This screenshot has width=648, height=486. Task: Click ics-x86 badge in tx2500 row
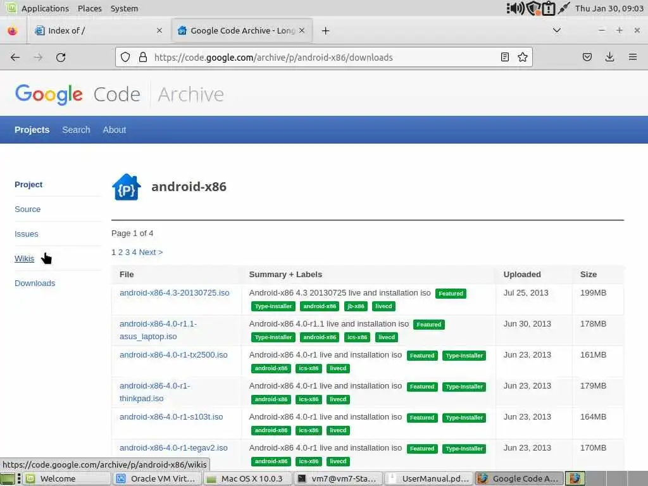tap(309, 368)
